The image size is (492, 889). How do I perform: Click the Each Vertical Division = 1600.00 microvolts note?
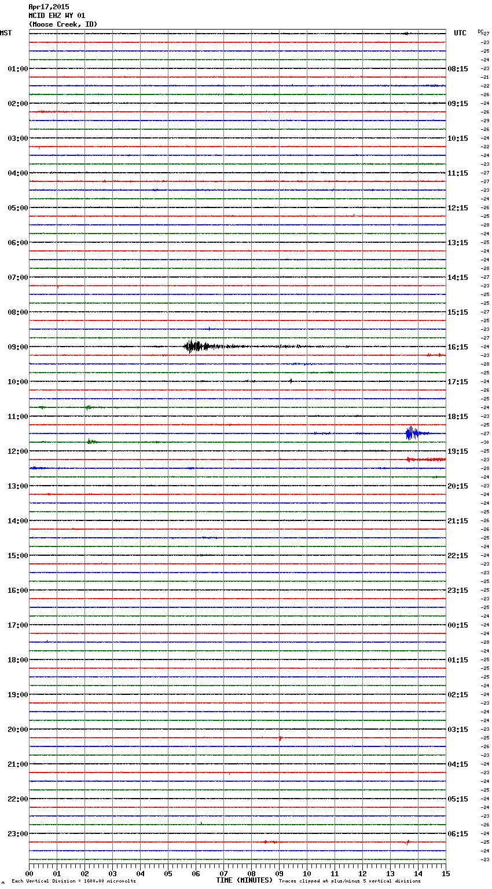pyautogui.click(x=74, y=881)
